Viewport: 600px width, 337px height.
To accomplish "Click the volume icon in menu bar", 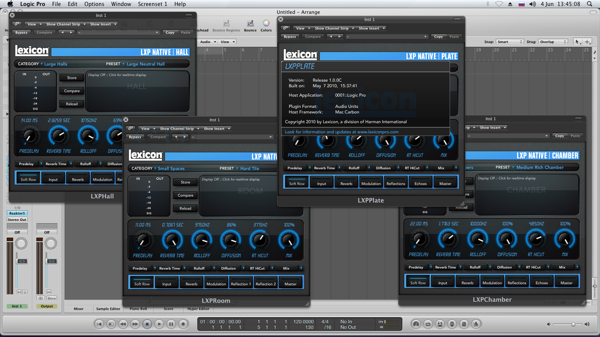I will click(532, 4).
